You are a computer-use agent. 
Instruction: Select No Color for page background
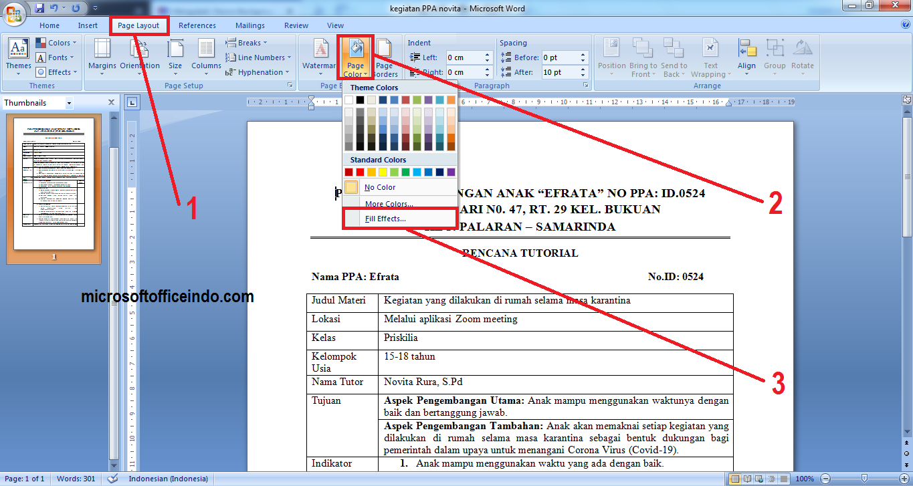pos(379,187)
